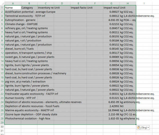Click the selection fill handle at corner
The image size is (159, 135).
tap(136, 124)
